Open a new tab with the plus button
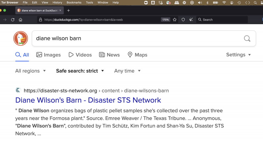 [x=68, y=10]
